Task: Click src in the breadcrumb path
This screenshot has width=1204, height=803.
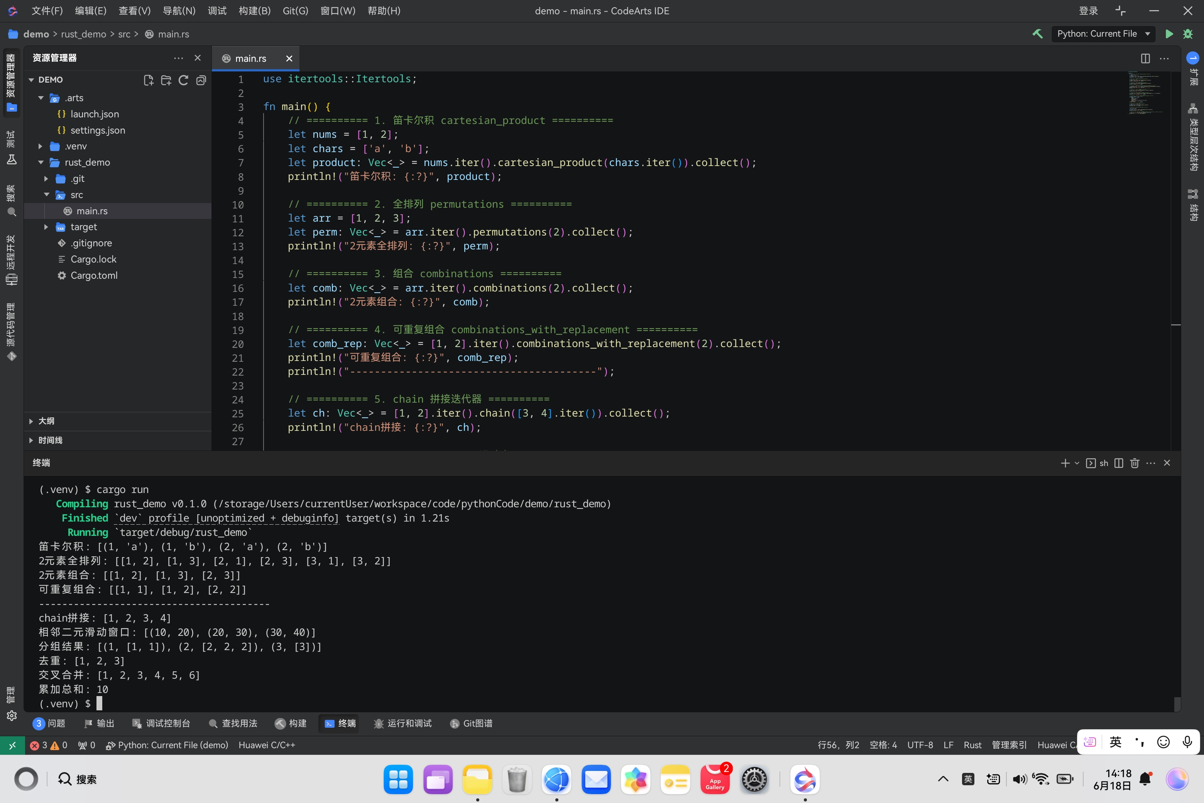Action: 124,34
